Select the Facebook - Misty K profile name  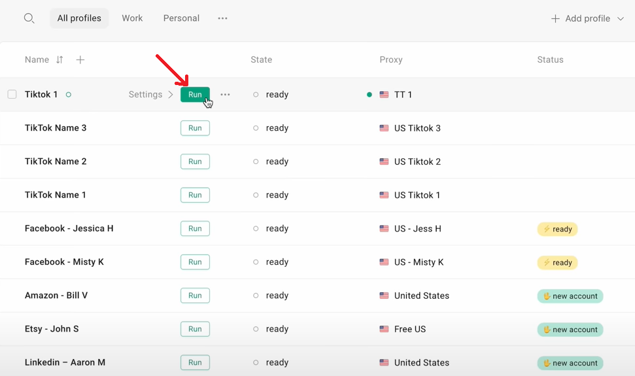pyautogui.click(x=64, y=262)
